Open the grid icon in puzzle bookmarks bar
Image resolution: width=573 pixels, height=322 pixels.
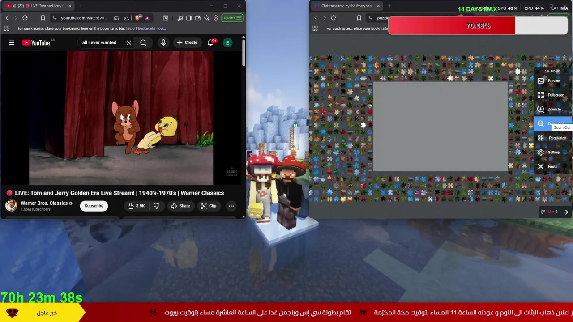click(315, 28)
